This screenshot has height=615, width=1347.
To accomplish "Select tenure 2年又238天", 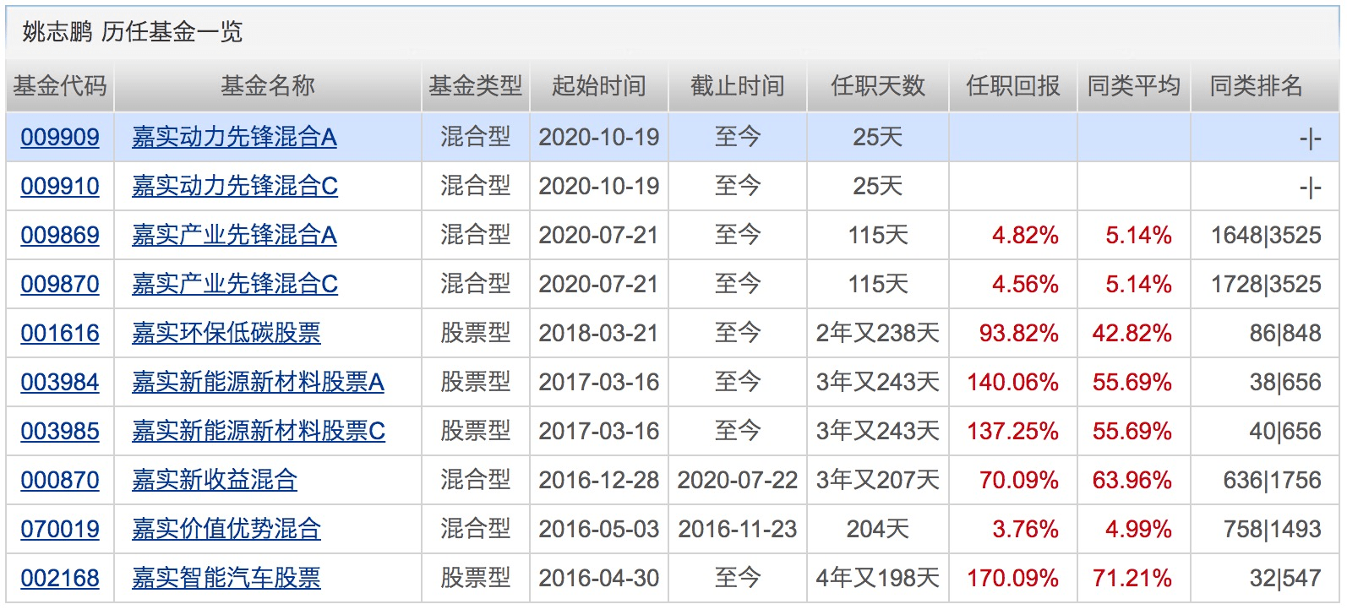I will click(878, 333).
